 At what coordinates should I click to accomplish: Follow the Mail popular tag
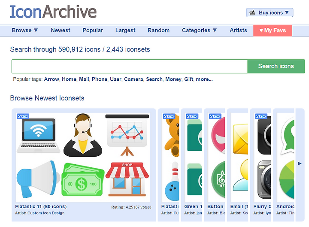coord(84,79)
